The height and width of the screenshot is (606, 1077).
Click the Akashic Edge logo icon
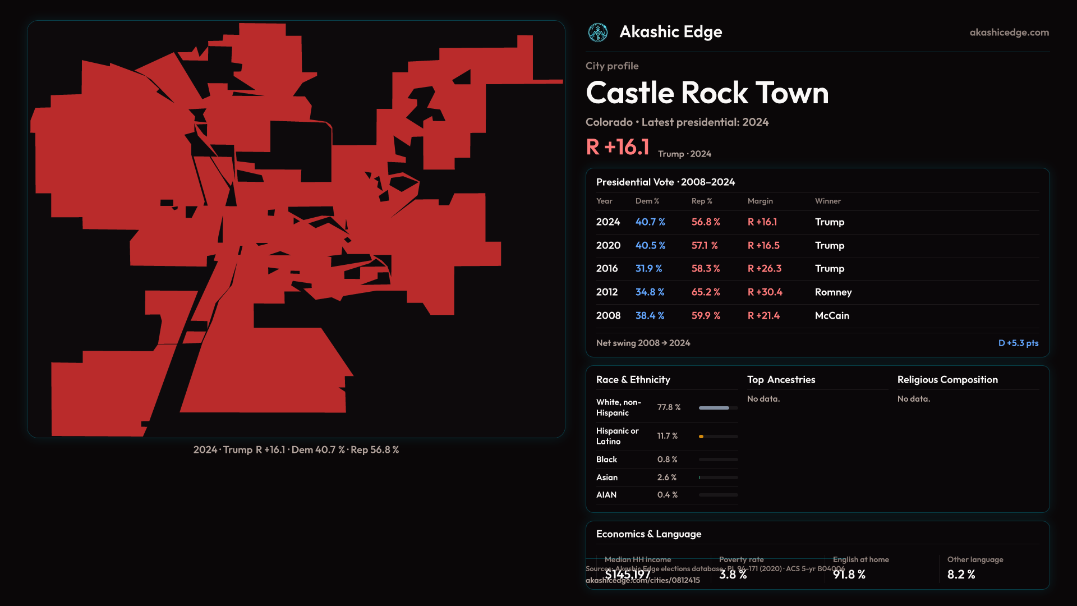coord(597,33)
